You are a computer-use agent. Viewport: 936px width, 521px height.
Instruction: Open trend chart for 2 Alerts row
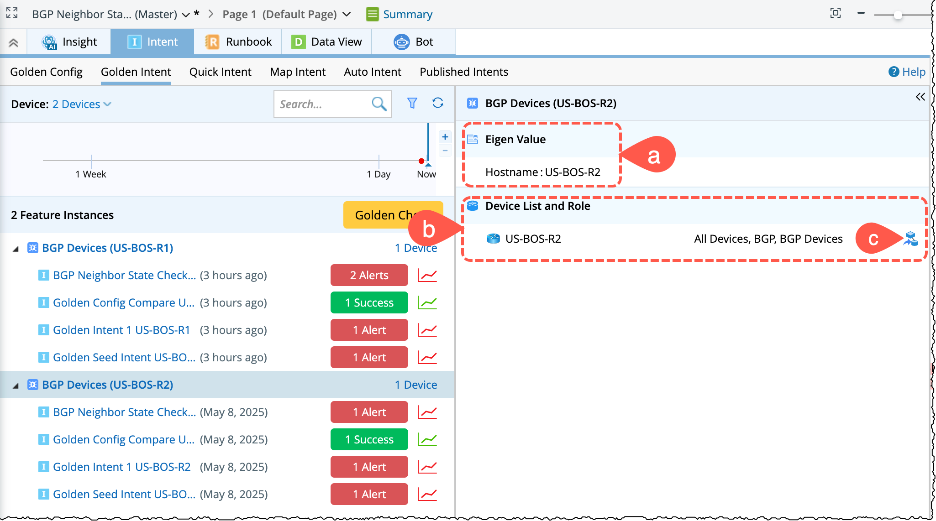click(x=427, y=275)
